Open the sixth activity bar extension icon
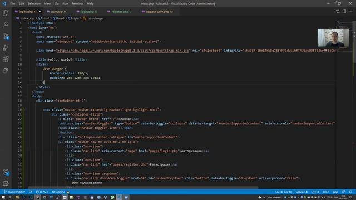This screenshot has width=356, height=200. coord(6,71)
